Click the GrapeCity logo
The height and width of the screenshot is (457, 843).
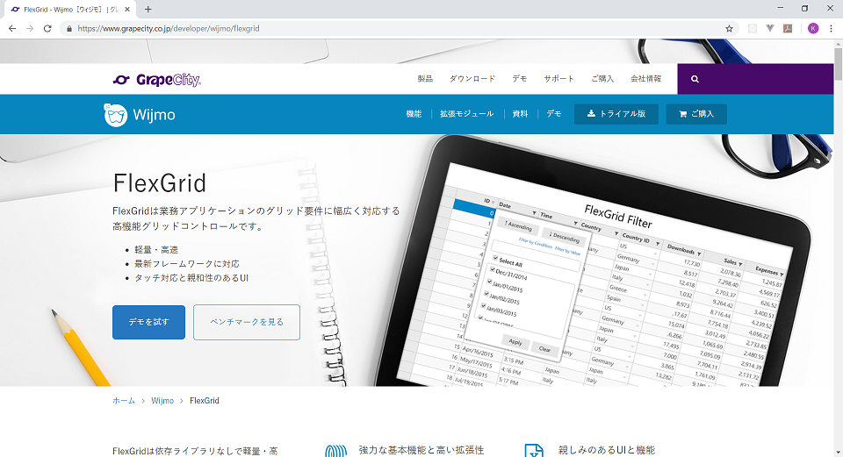tap(156, 80)
